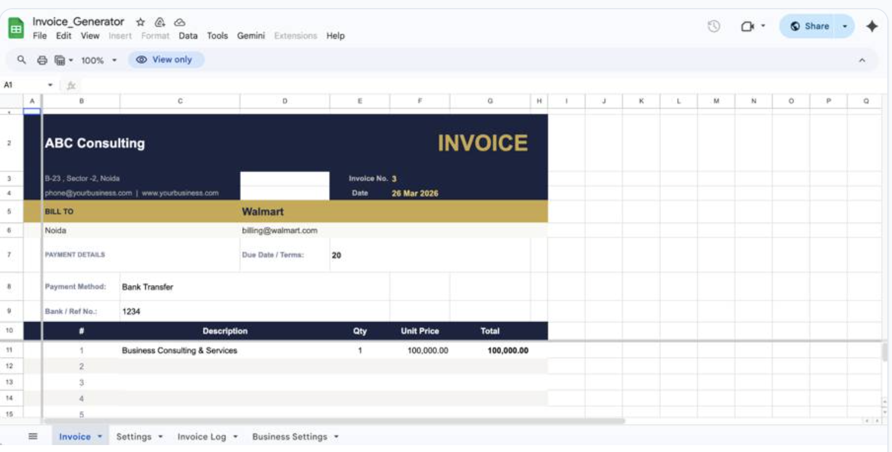The image size is (892, 452).
Task: Click the Bank / Ref No. value 1234
Action: (x=131, y=312)
